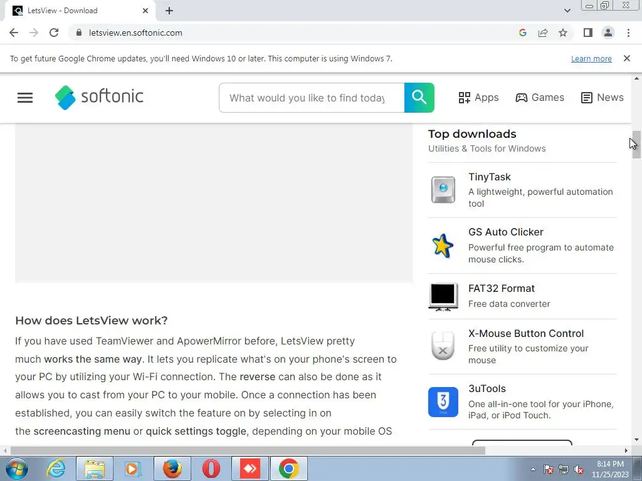The height and width of the screenshot is (481, 642).
Task: Click the muted volume tray icon
Action: click(x=579, y=469)
